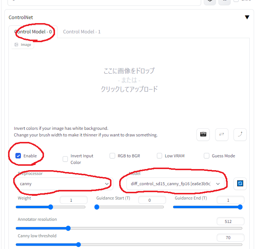257x249 pixels.
Task: Toggle the Enable checkbox
Action: coord(18,156)
